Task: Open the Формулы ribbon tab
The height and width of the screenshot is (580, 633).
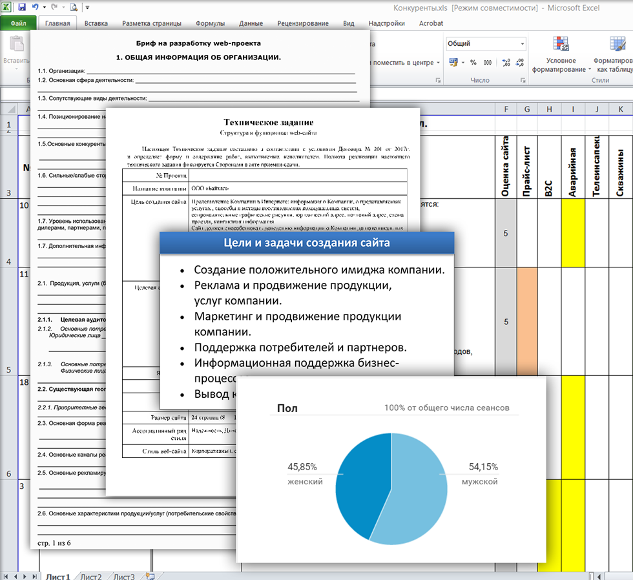Action: coord(210,23)
